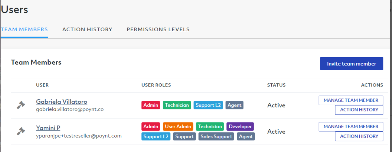Click the Active status for Gabriela Villatoro
Image resolution: width=392 pixels, height=152 pixels.
click(x=276, y=105)
